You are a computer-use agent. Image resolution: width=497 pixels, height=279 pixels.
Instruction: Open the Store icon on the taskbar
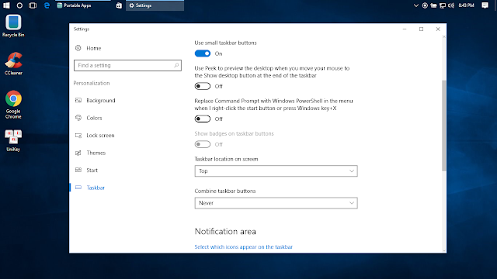tap(119, 5)
